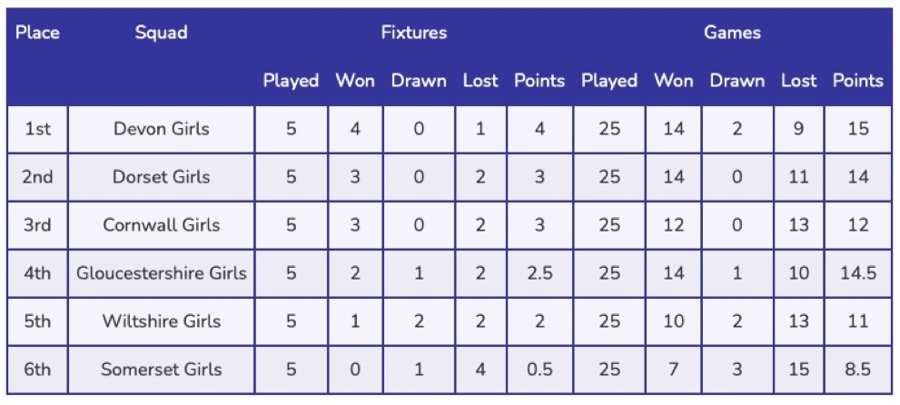Click the Gloucestershire Girls squad name
Viewport: 900px width, 405px height.
click(x=161, y=273)
